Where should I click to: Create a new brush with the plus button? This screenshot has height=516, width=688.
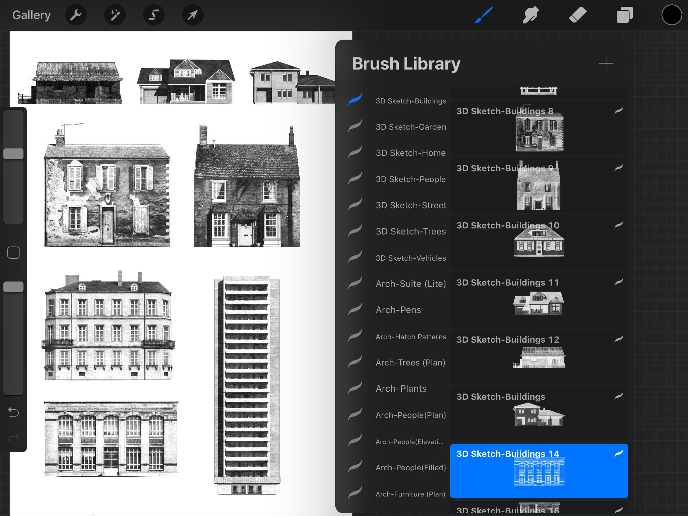point(605,63)
